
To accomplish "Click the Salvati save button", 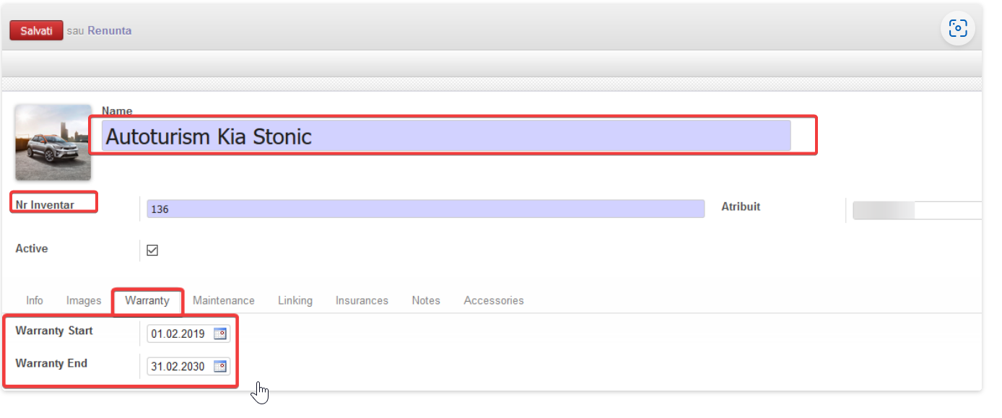I will tap(36, 31).
